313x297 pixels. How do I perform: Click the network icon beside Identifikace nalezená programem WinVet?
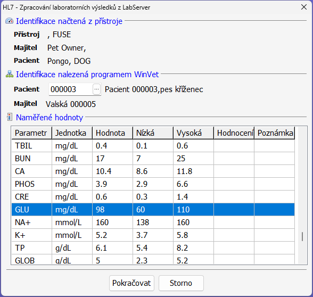click(10, 74)
